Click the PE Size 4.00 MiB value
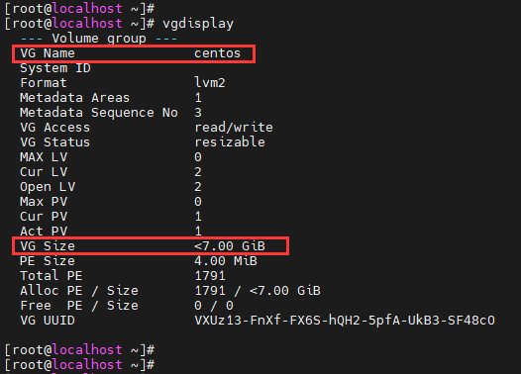 click(x=226, y=261)
